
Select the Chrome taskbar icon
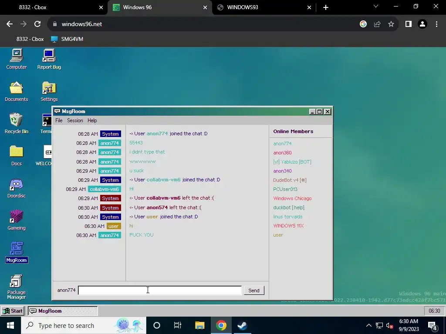pos(221,325)
